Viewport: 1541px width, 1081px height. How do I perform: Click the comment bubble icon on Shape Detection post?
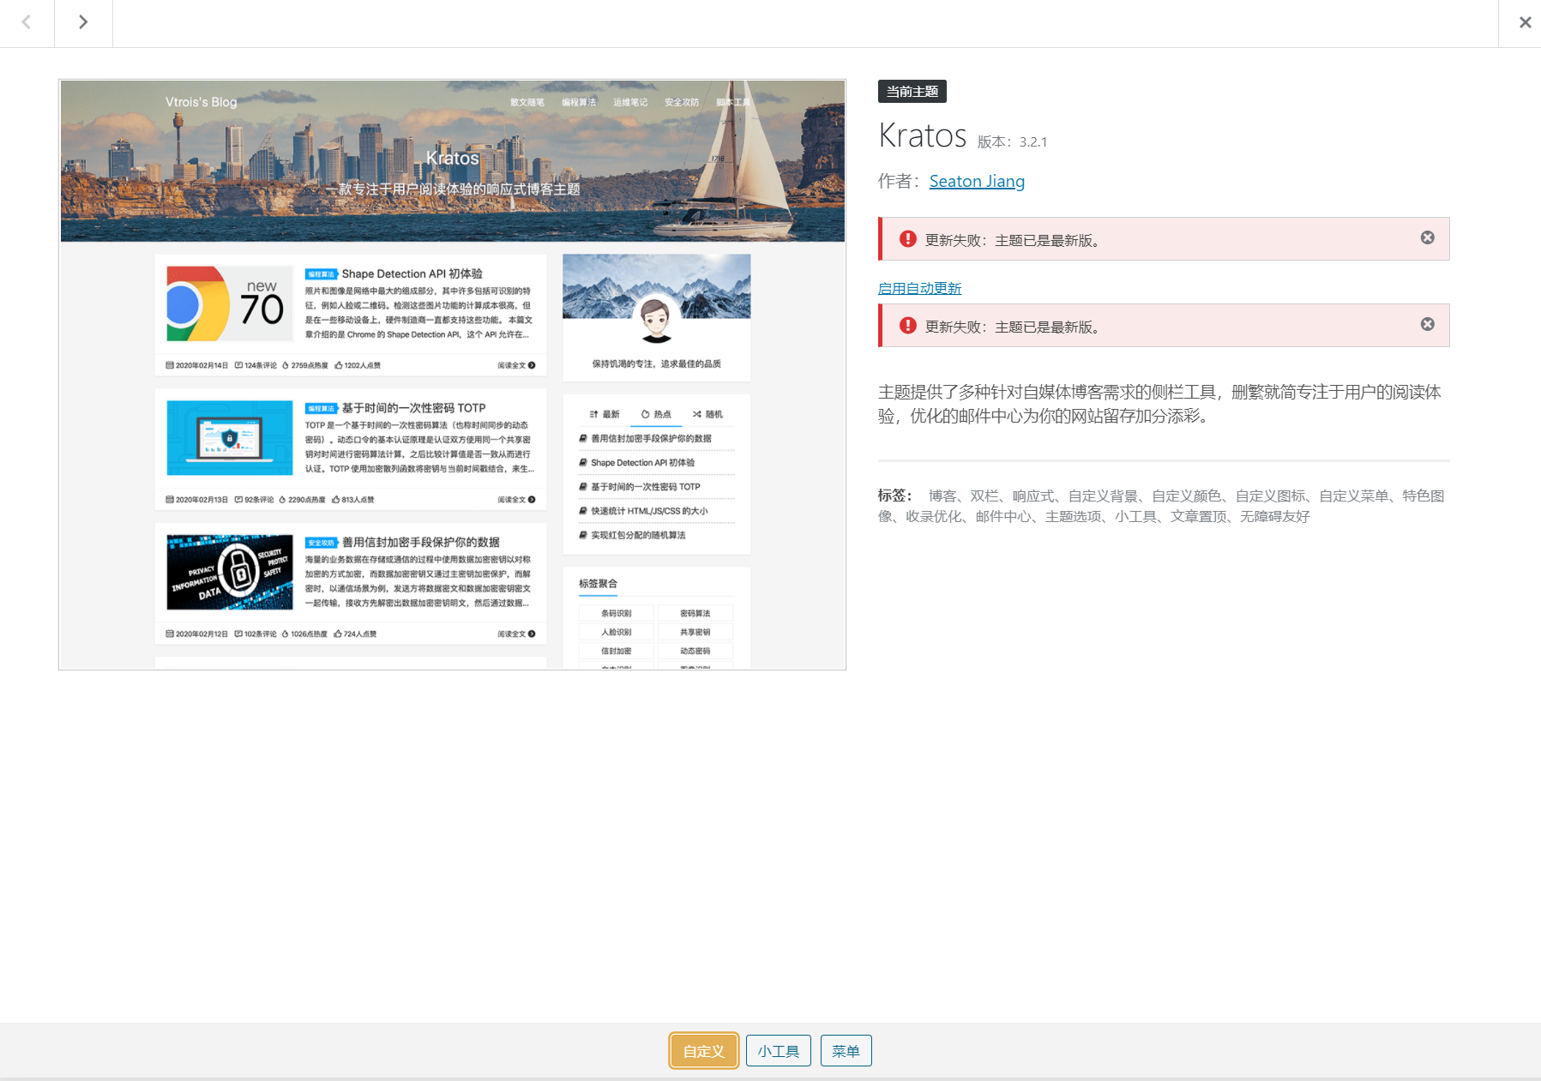point(238,365)
